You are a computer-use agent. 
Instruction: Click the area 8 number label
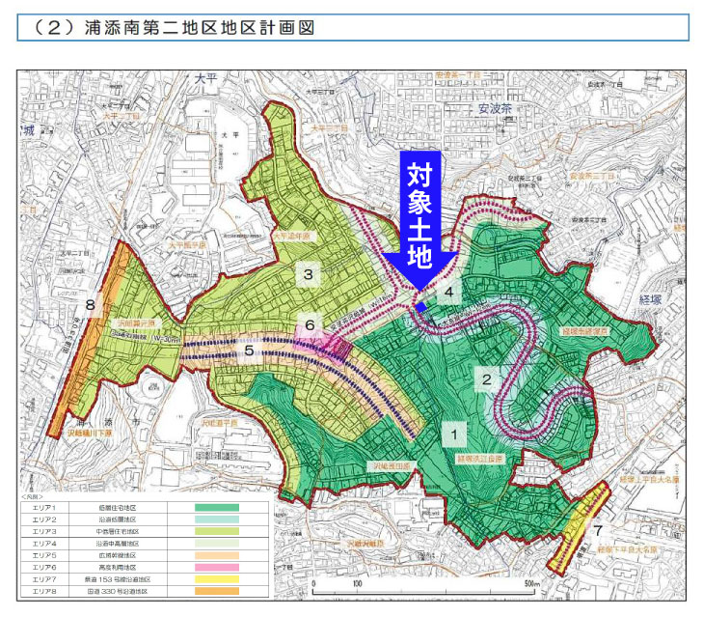coord(90,306)
